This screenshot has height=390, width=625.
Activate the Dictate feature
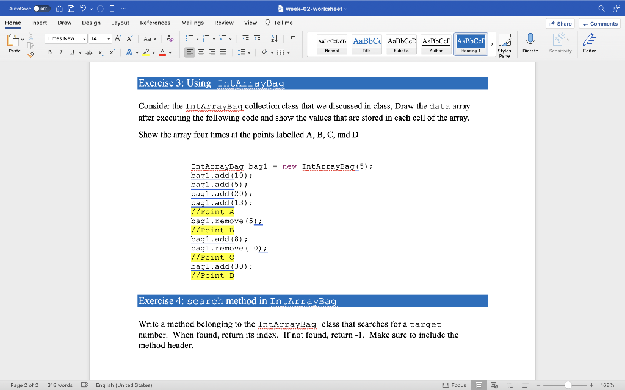530,44
